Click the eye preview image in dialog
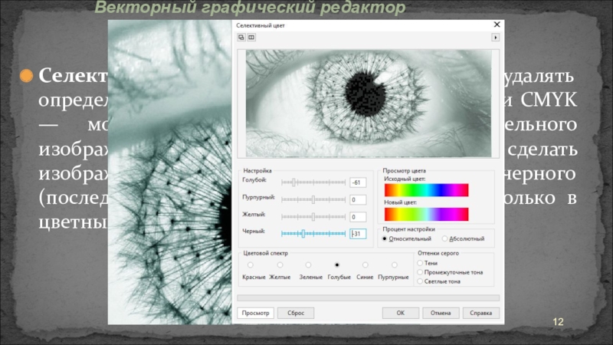This screenshot has height=345, width=613. coord(369,103)
